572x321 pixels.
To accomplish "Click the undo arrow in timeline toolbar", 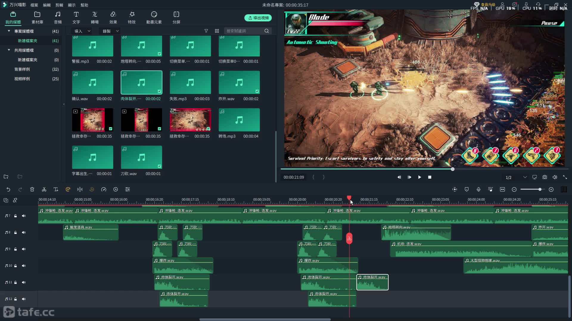I will click(x=8, y=189).
